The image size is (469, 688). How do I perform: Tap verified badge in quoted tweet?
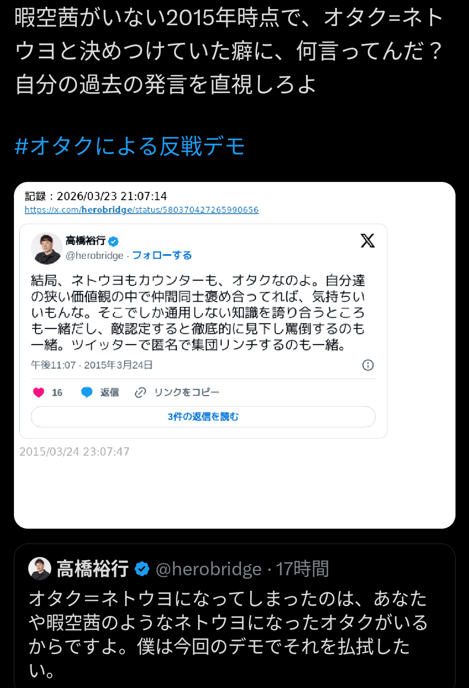(x=142, y=569)
